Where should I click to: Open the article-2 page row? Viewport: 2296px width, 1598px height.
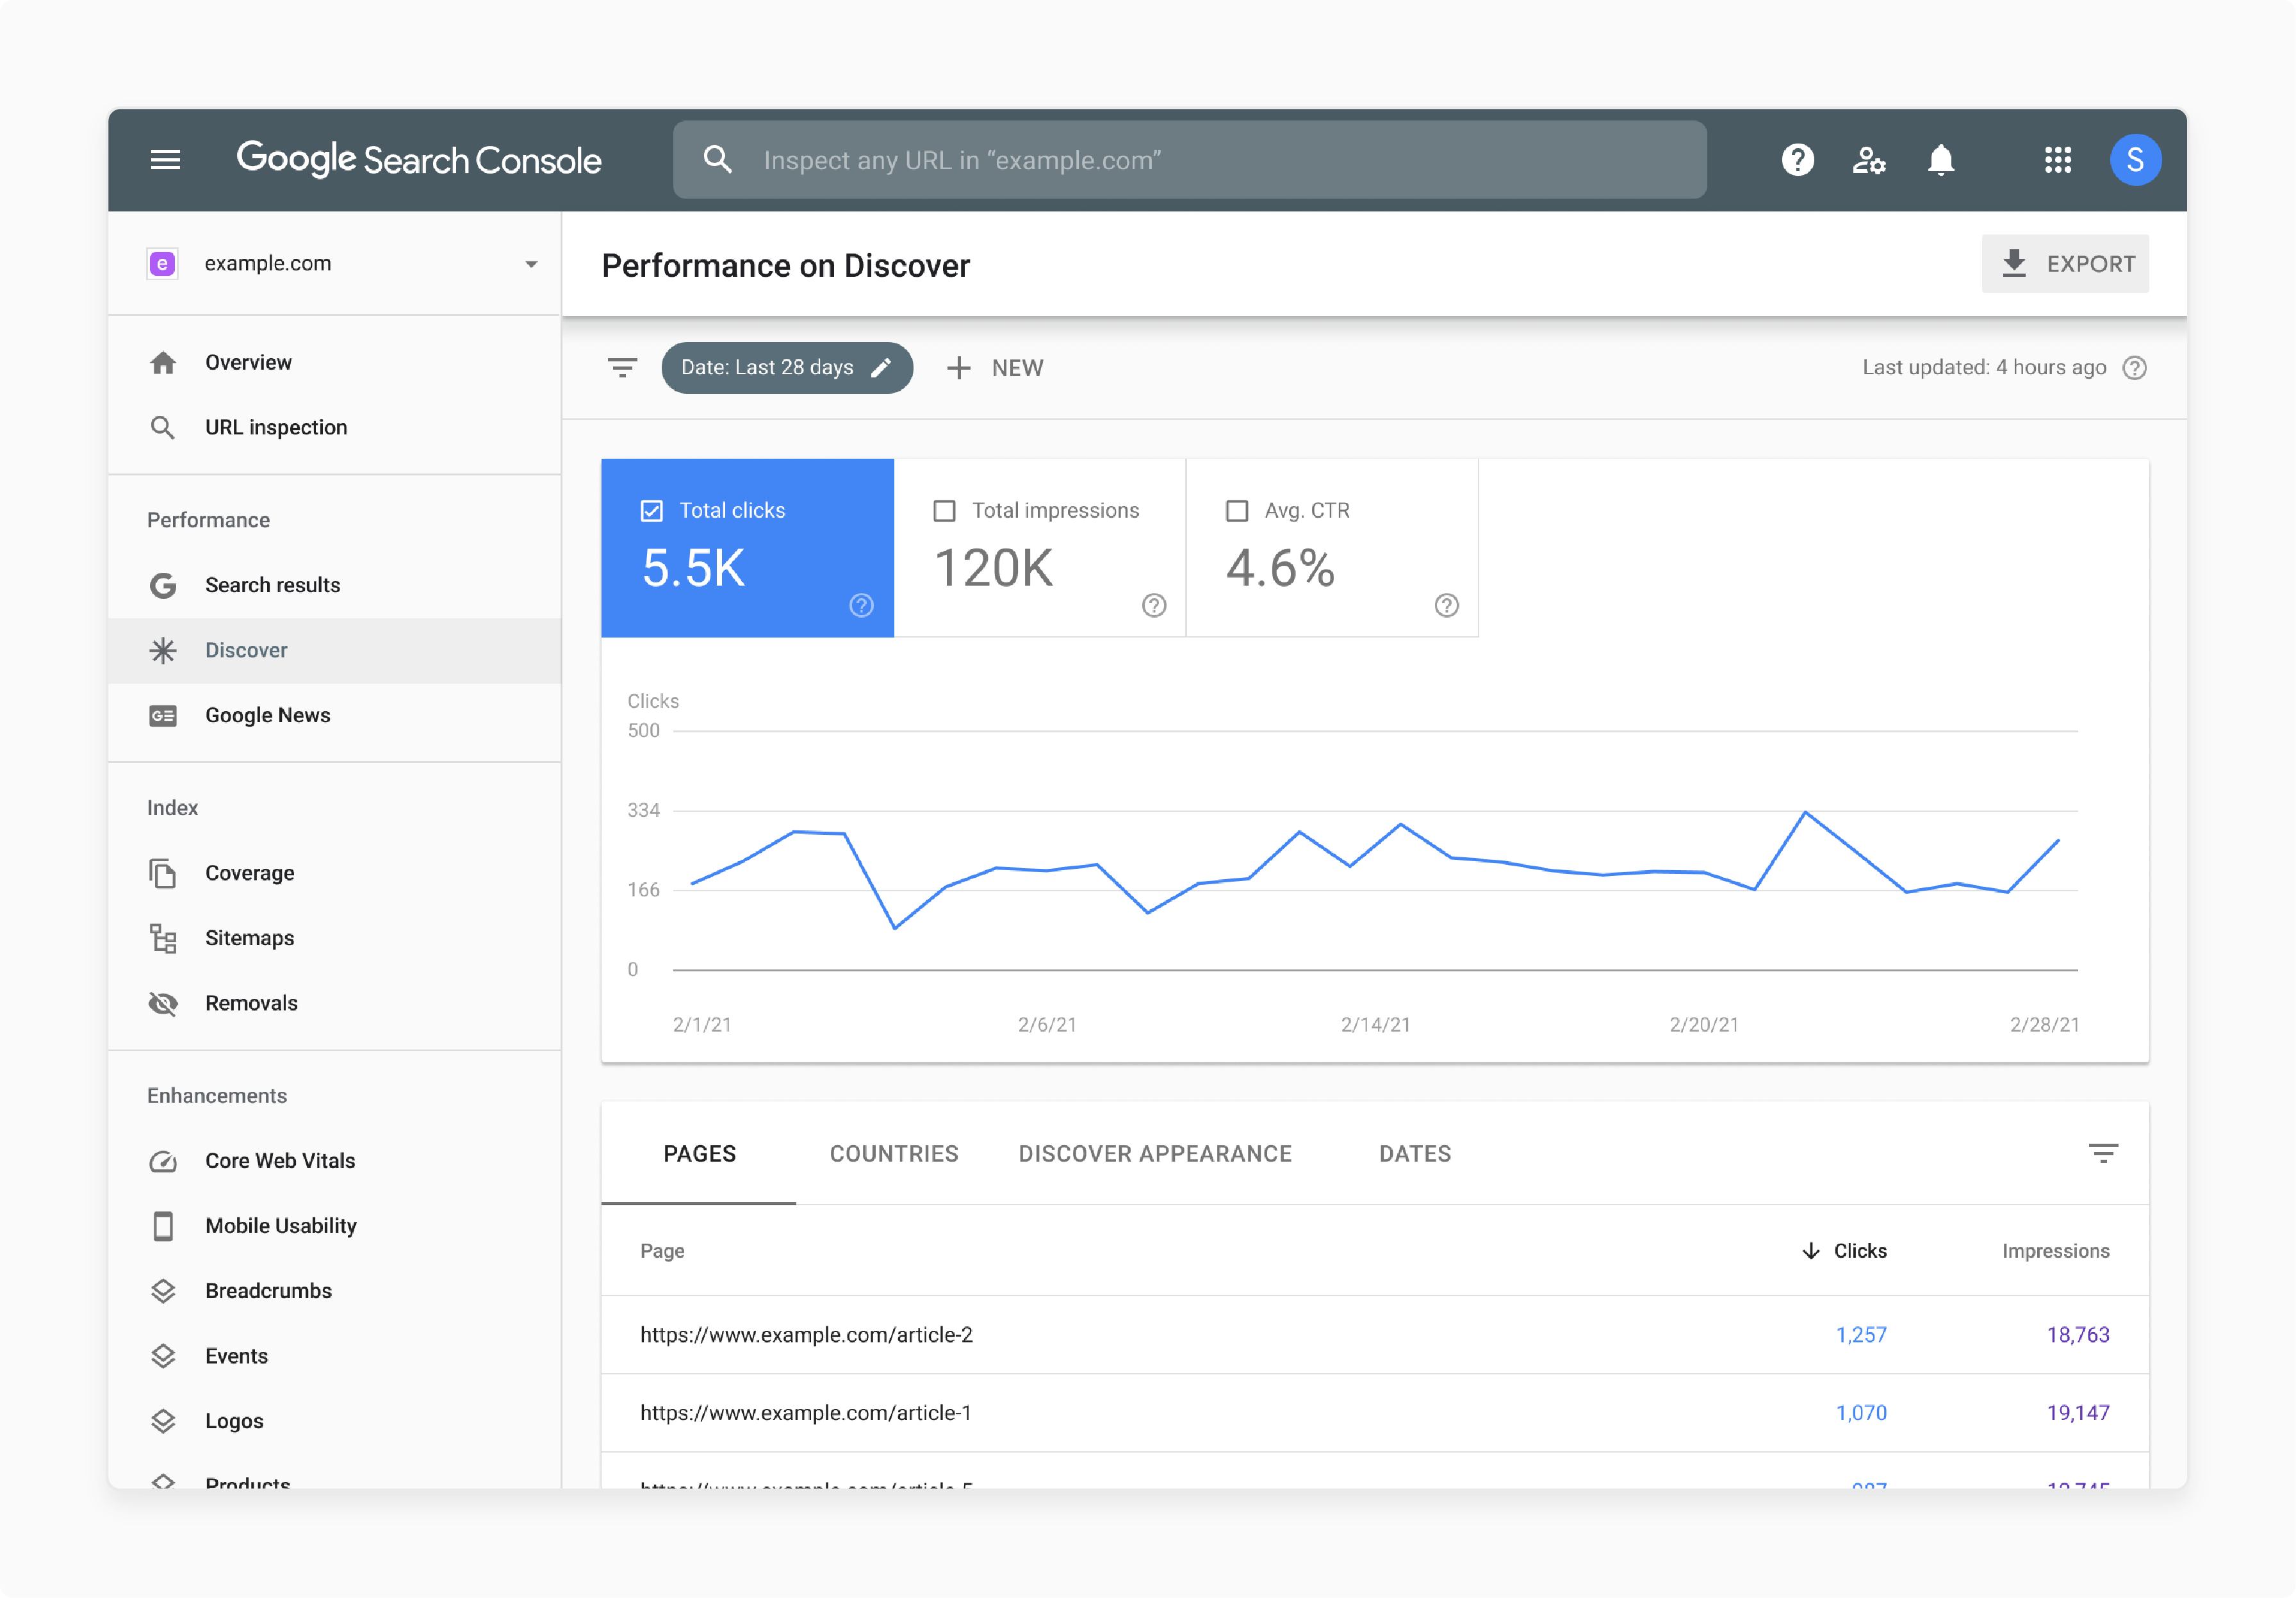pos(1375,1335)
